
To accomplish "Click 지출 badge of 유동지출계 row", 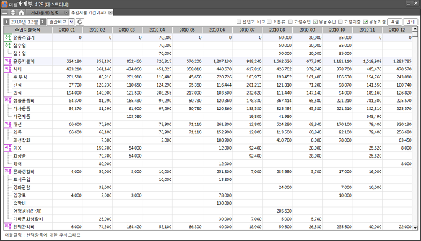I will pyautogui.click(x=8, y=61).
